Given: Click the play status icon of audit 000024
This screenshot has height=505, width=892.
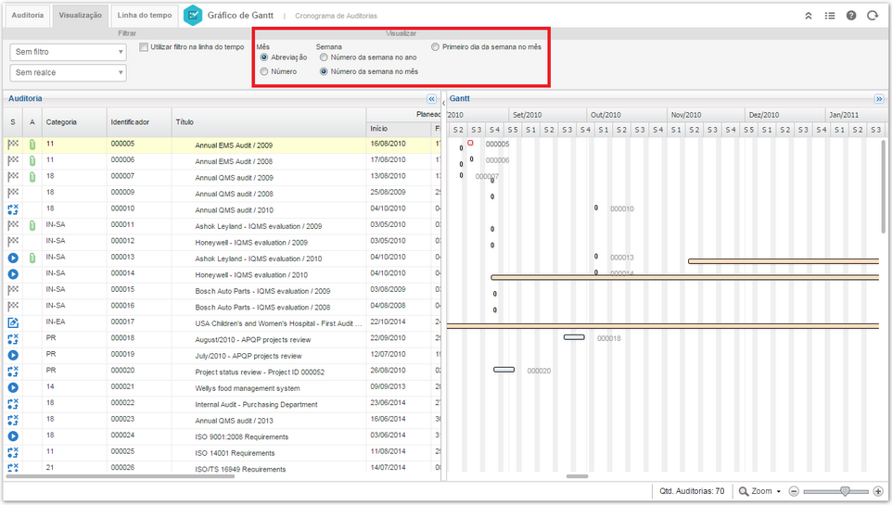Looking at the screenshot, I should pos(13,436).
